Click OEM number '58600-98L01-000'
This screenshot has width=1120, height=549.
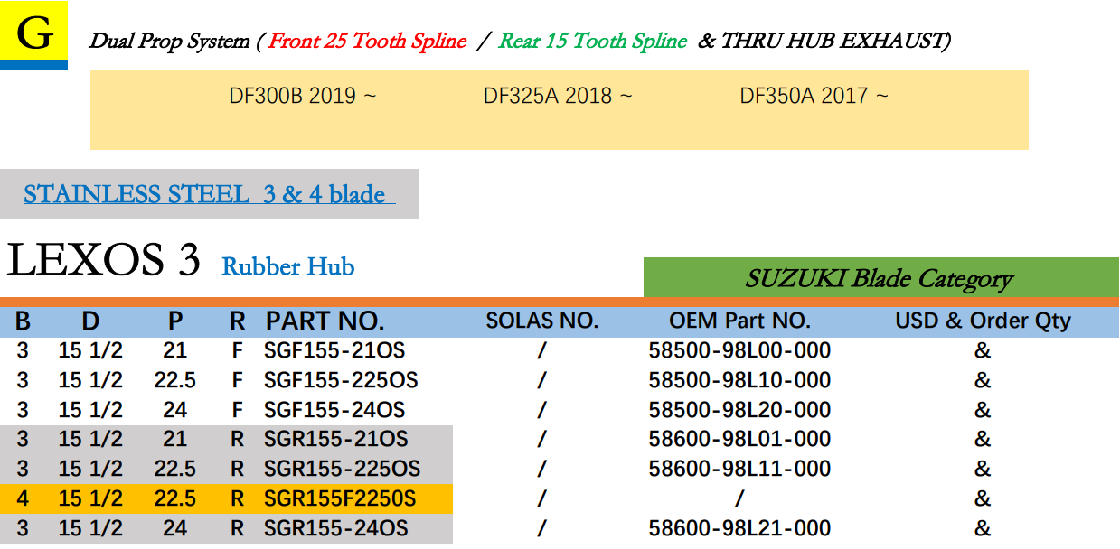(x=739, y=440)
